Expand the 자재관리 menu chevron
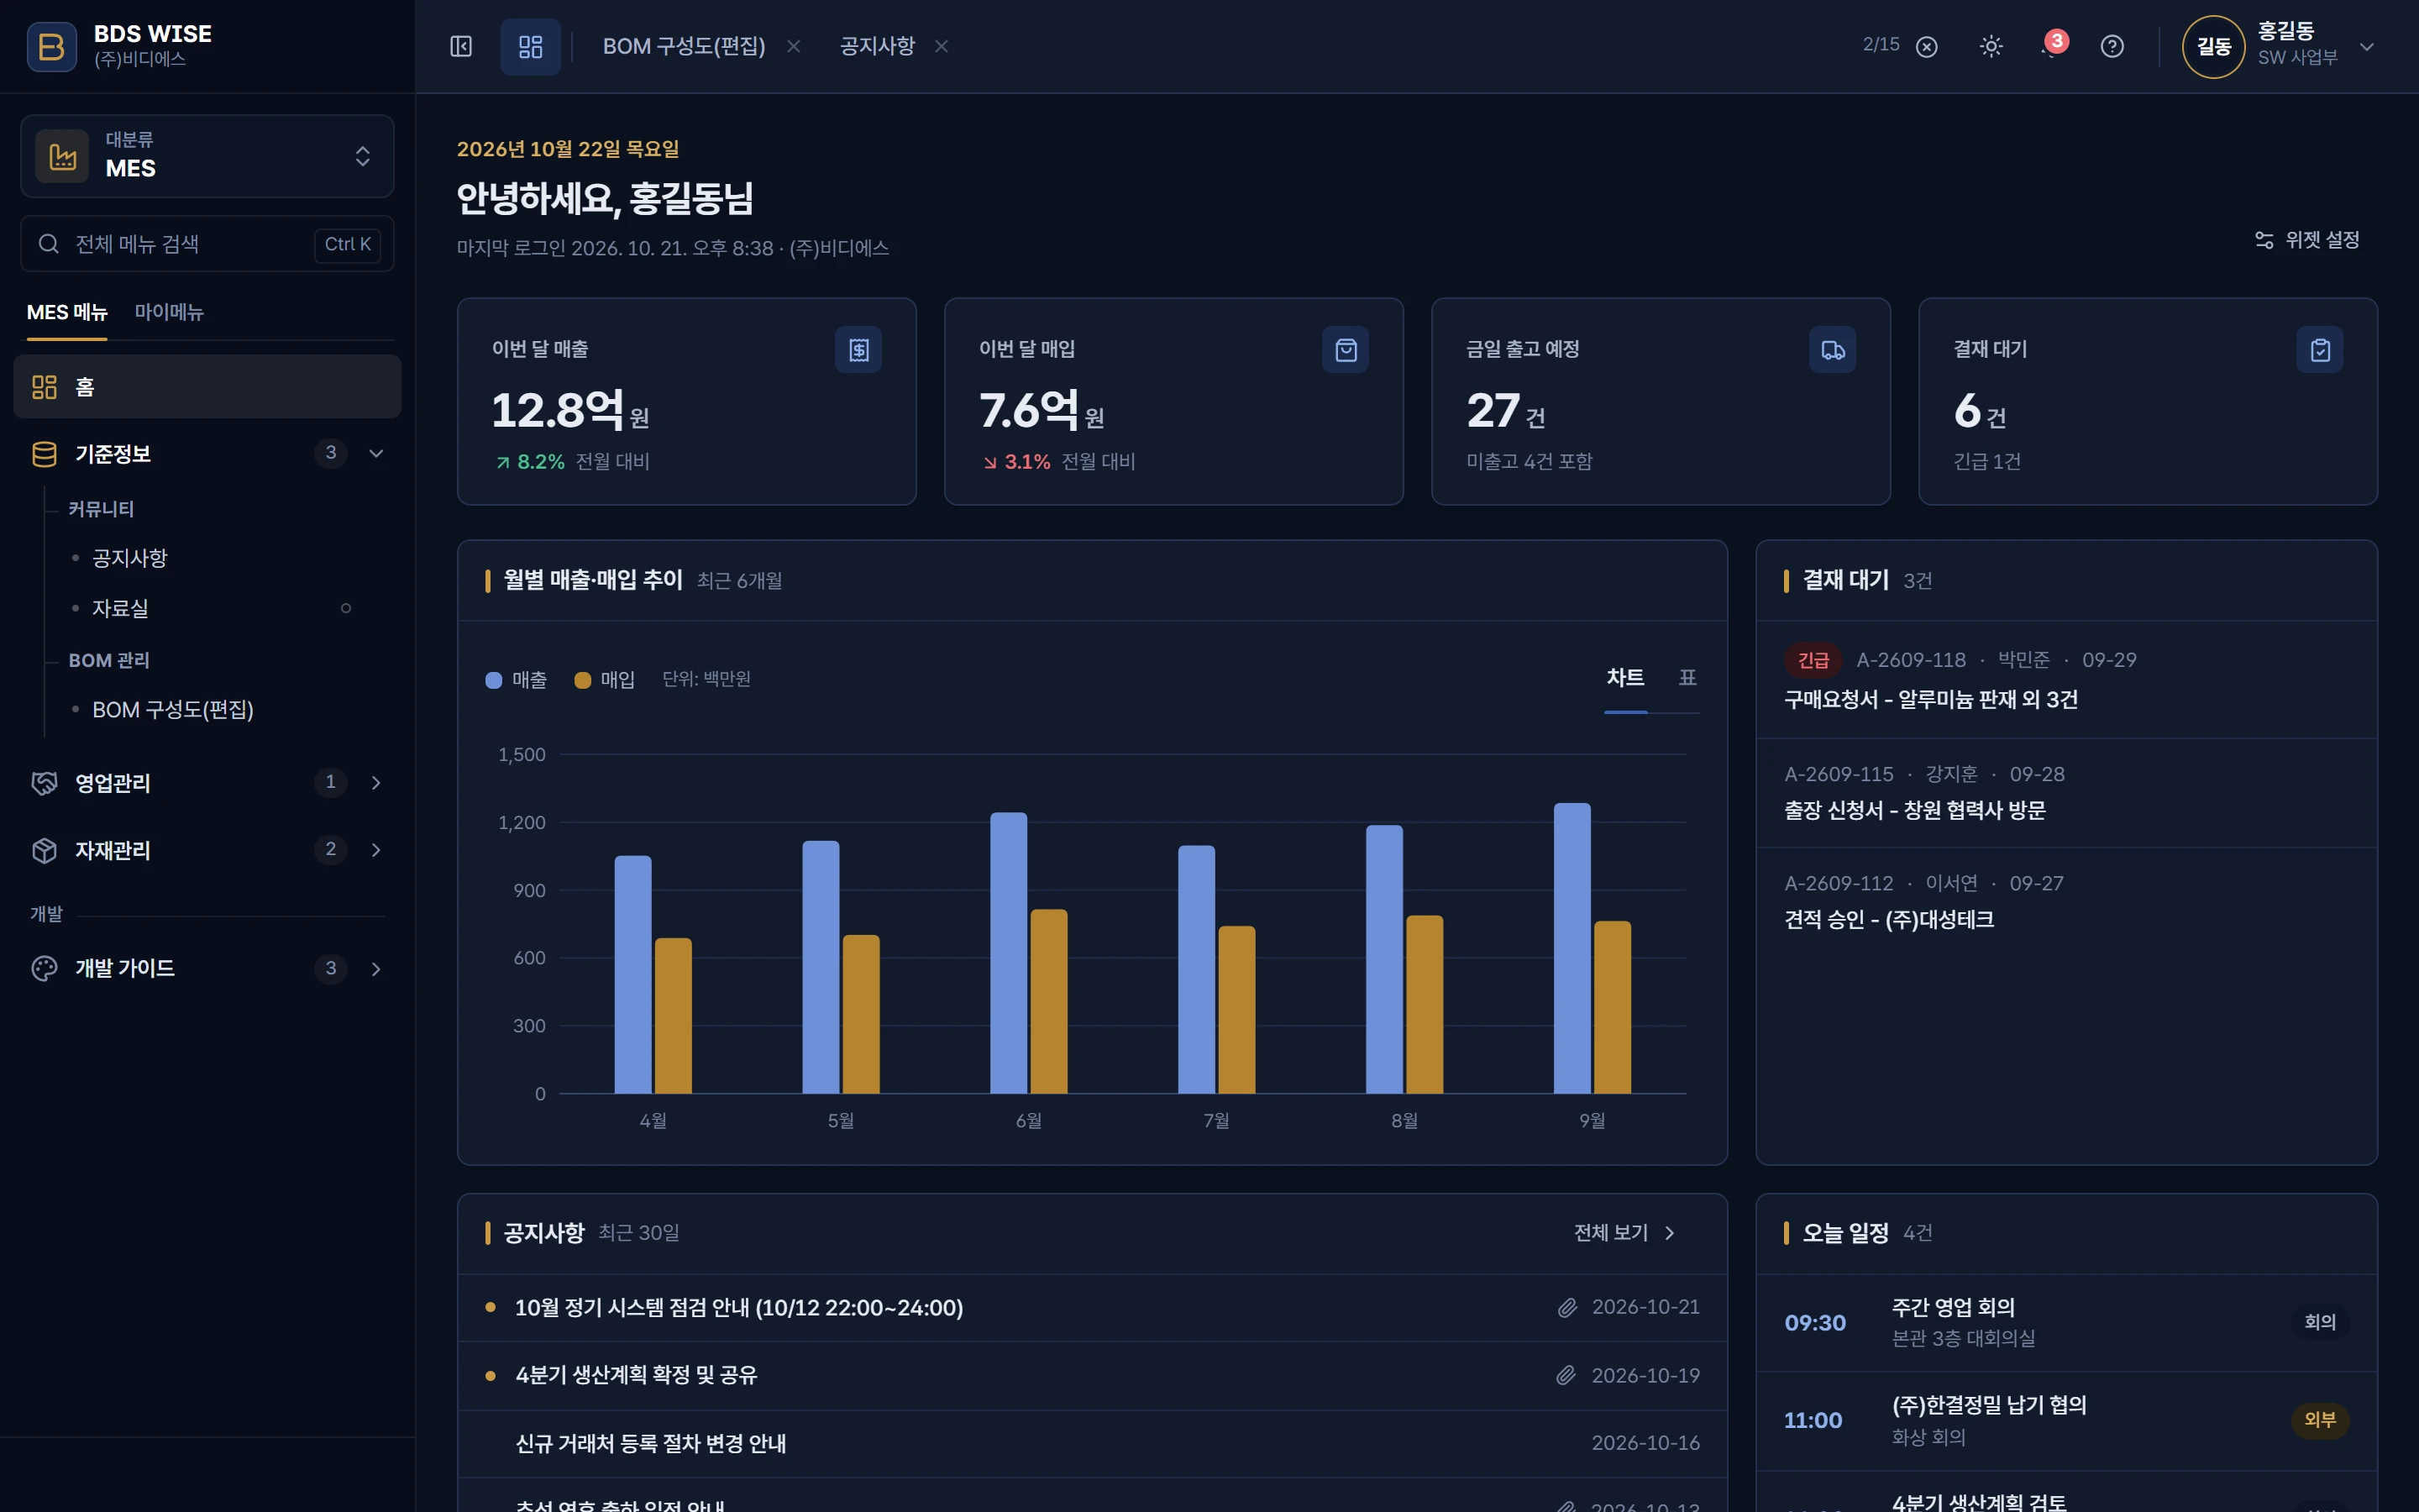 coord(375,850)
